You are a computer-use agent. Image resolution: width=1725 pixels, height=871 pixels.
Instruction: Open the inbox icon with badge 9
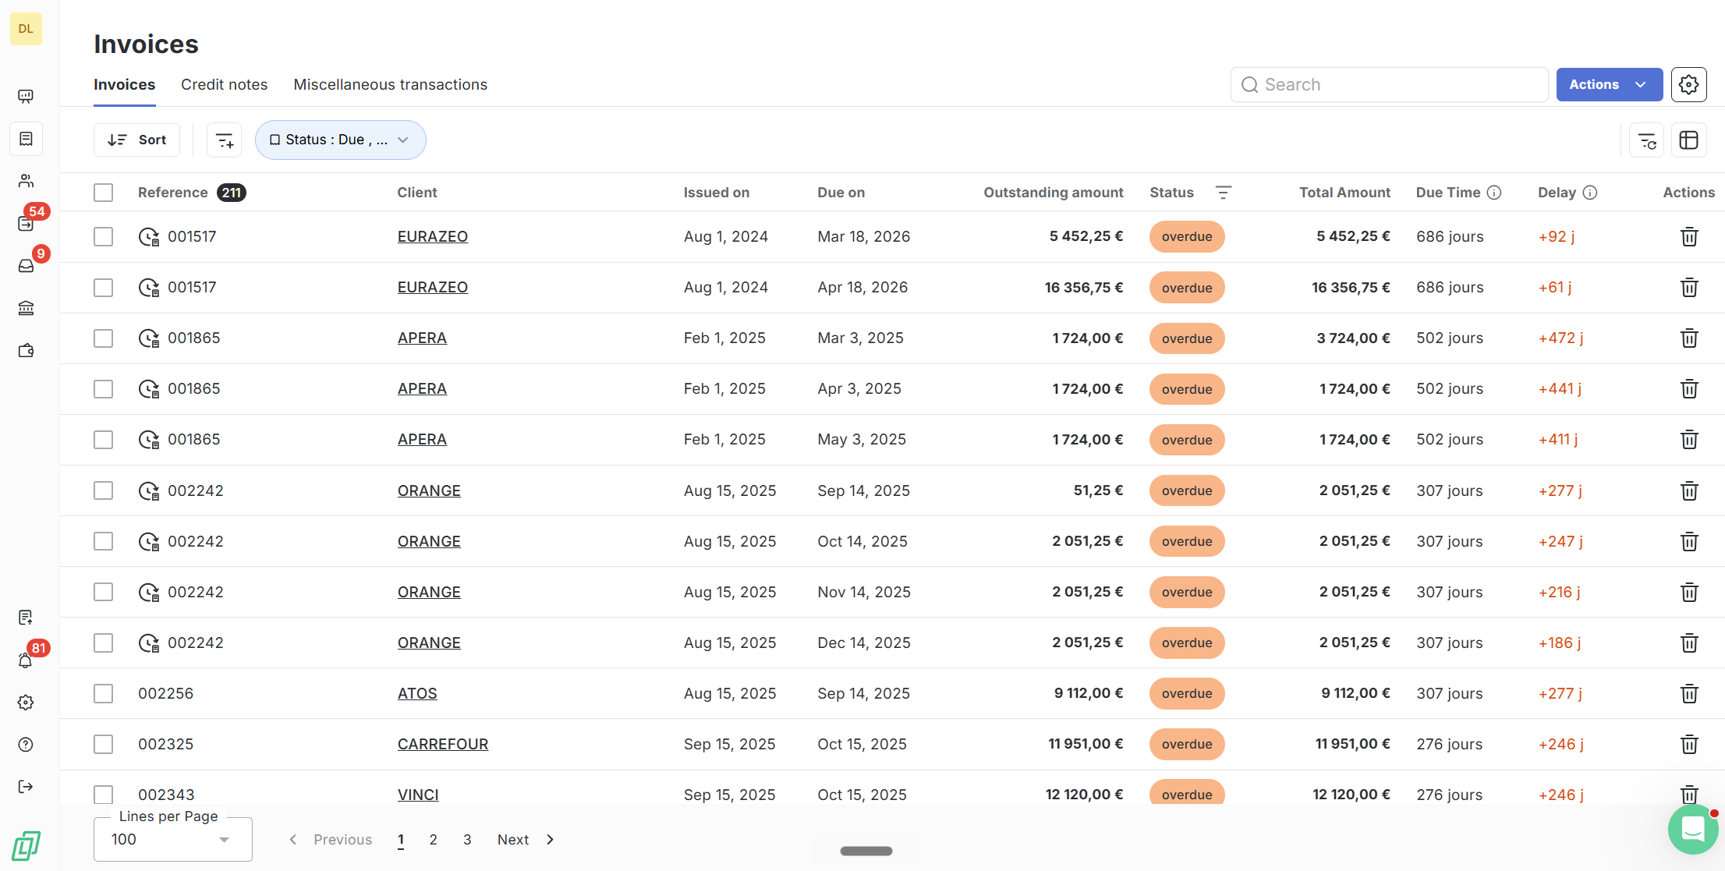pos(26,266)
